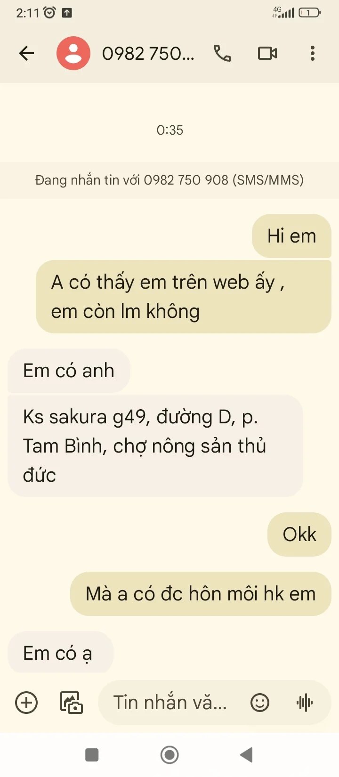Tap the "Mà a có đc hôn môi" message
Viewport: 339px width, 777px height.
(201, 594)
